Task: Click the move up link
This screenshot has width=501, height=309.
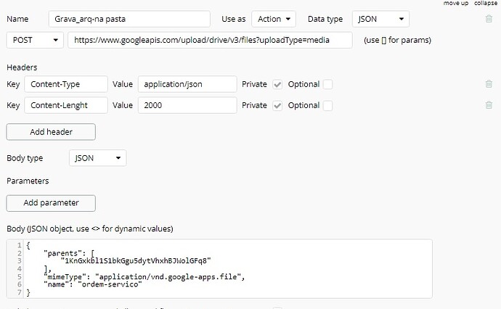Action: tap(455, 4)
